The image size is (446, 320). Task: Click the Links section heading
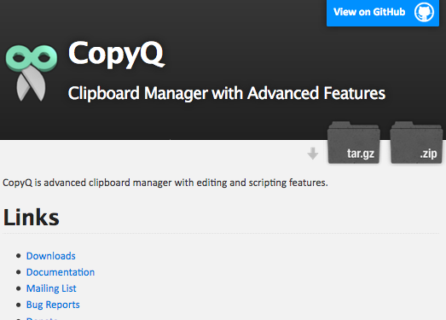[x=32, y=218]
